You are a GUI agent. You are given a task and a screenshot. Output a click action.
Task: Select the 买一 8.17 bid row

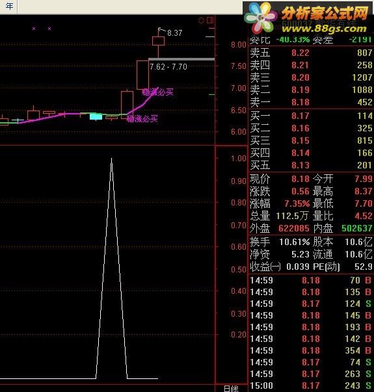click(x=311, y=116)
